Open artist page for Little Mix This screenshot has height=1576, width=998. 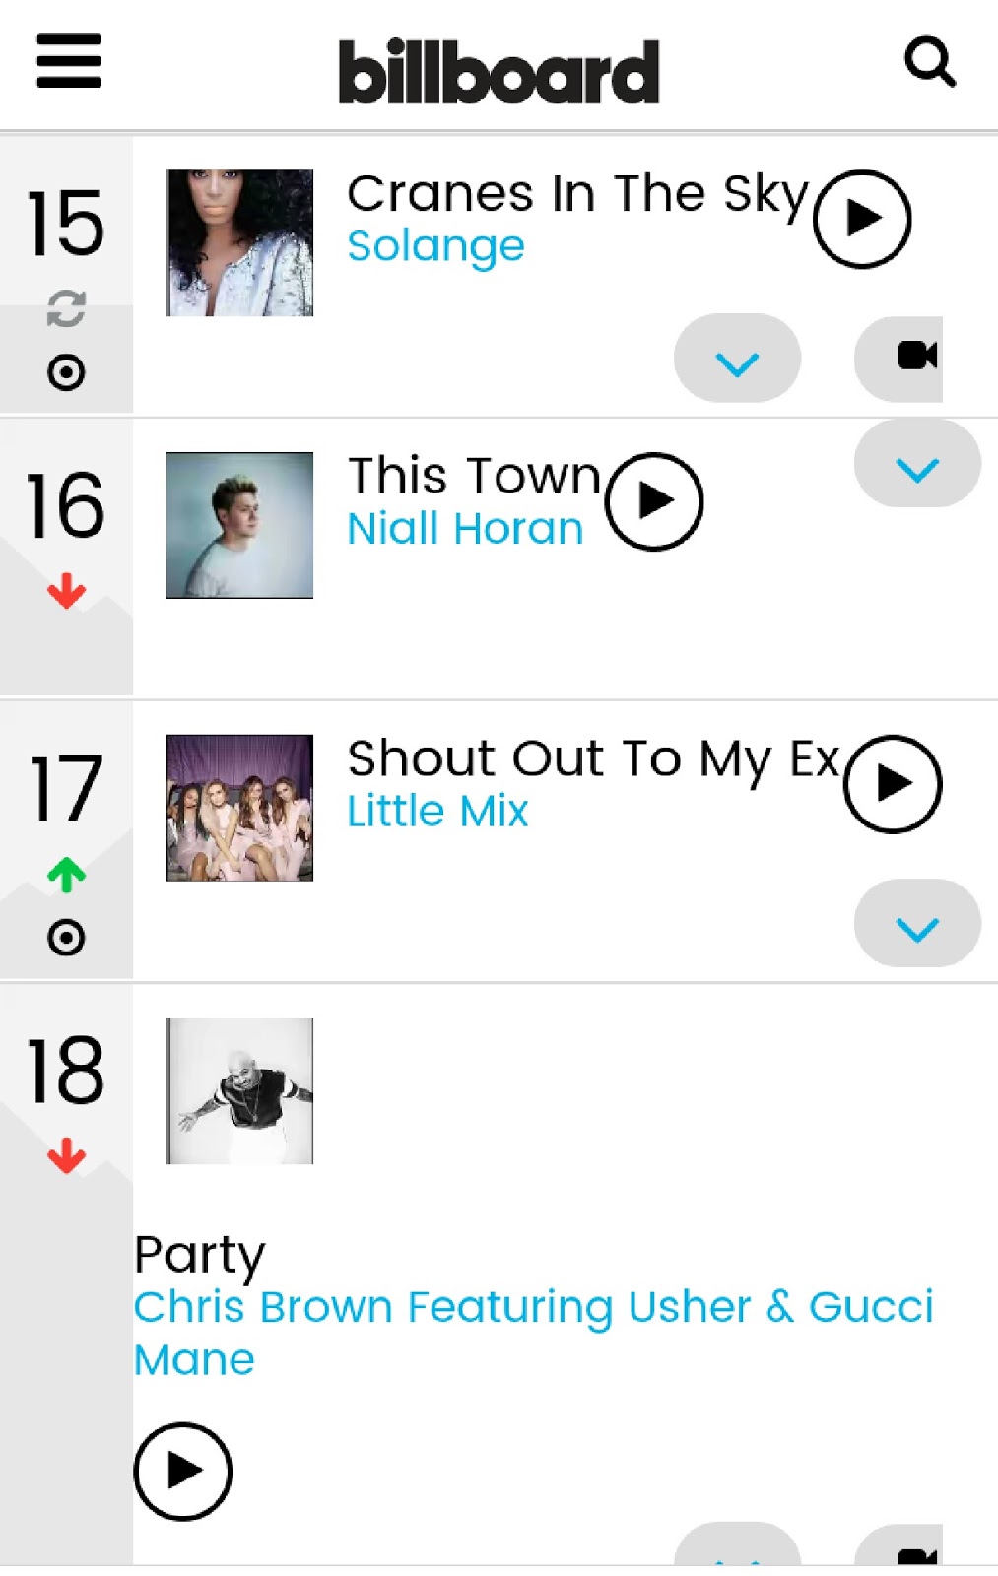[x=436, y=811]
